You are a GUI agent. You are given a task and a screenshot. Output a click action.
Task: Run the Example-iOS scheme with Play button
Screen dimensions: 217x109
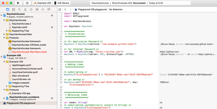18,3
